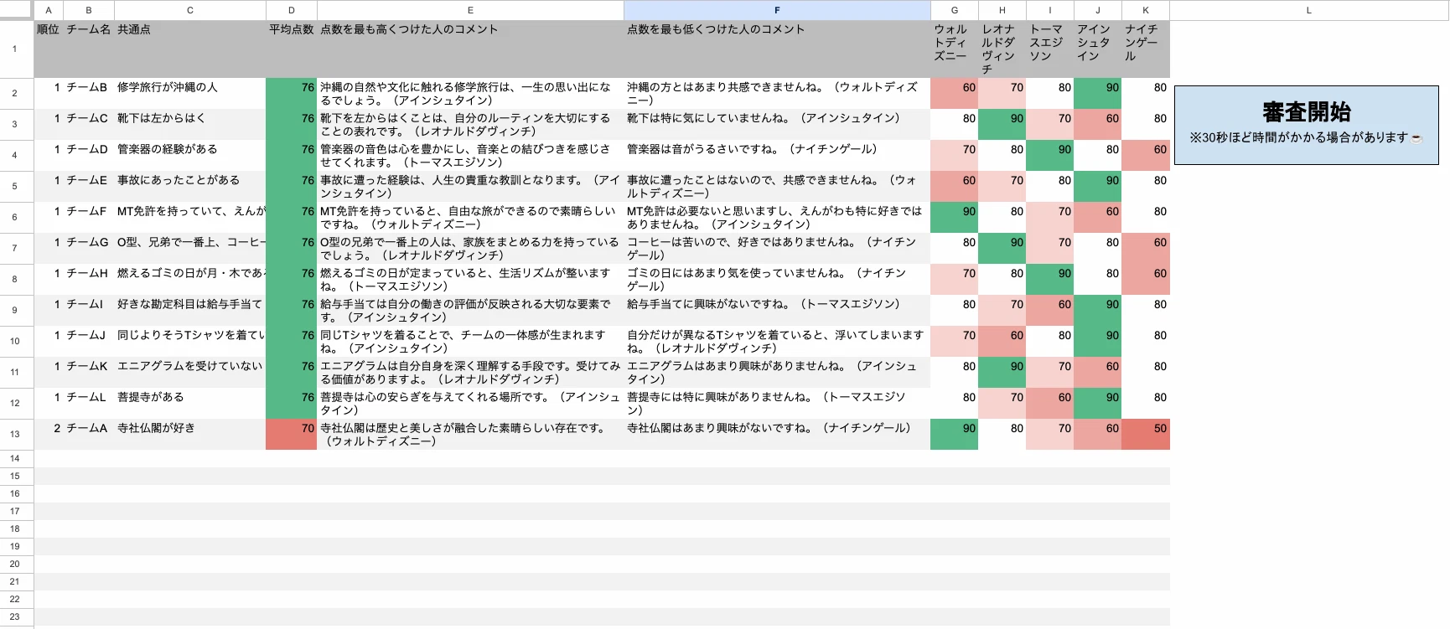Select the チームD cell
Screen dimensions: 1450x629
click(x=89, y=155)
